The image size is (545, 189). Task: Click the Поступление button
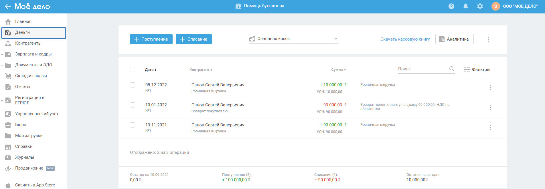(151, 39)
